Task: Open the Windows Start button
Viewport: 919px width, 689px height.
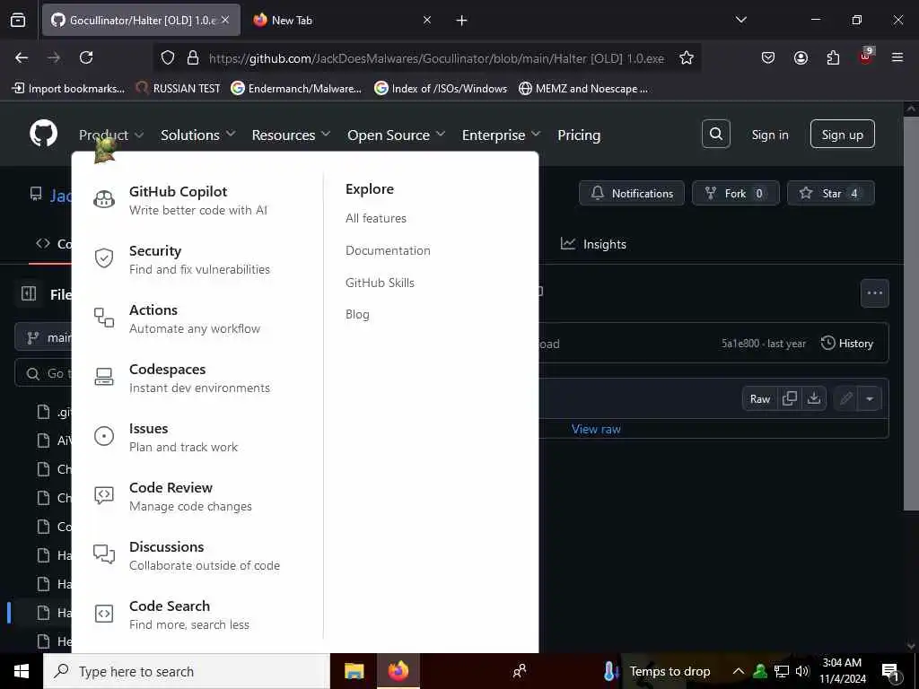Action: [x=22, y=671]
